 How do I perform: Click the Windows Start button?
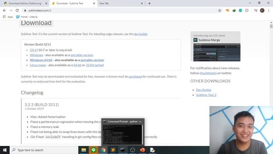coord(5,150)
